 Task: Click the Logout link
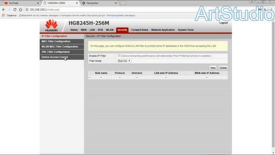coord(223,23)
